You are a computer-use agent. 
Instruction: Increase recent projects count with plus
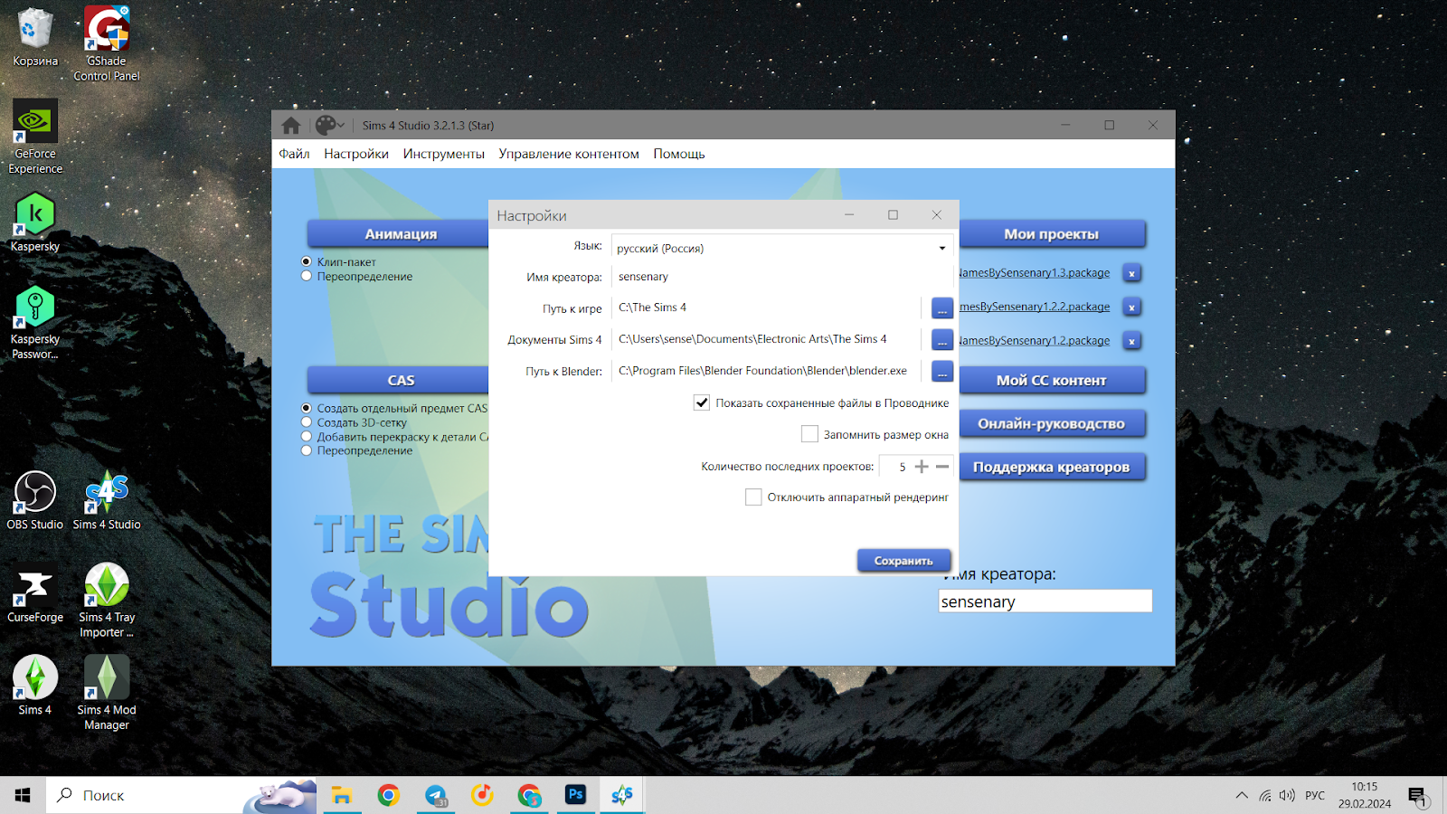[922, 467]
